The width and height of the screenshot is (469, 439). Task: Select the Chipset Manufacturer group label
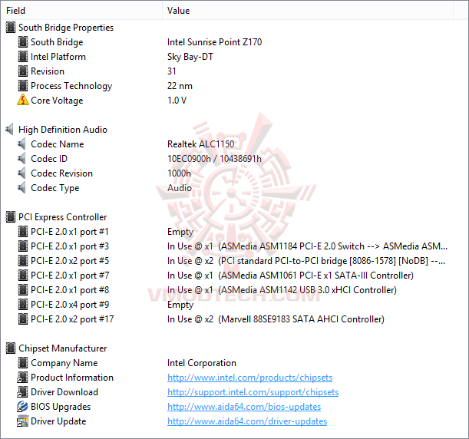point(62,348)
